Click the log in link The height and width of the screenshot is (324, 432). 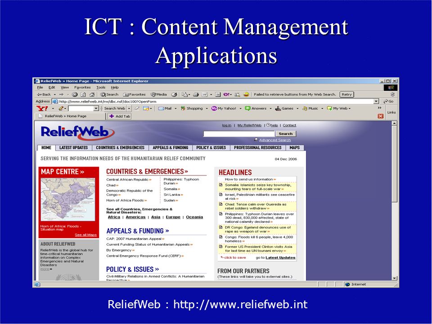coord(226,125)
